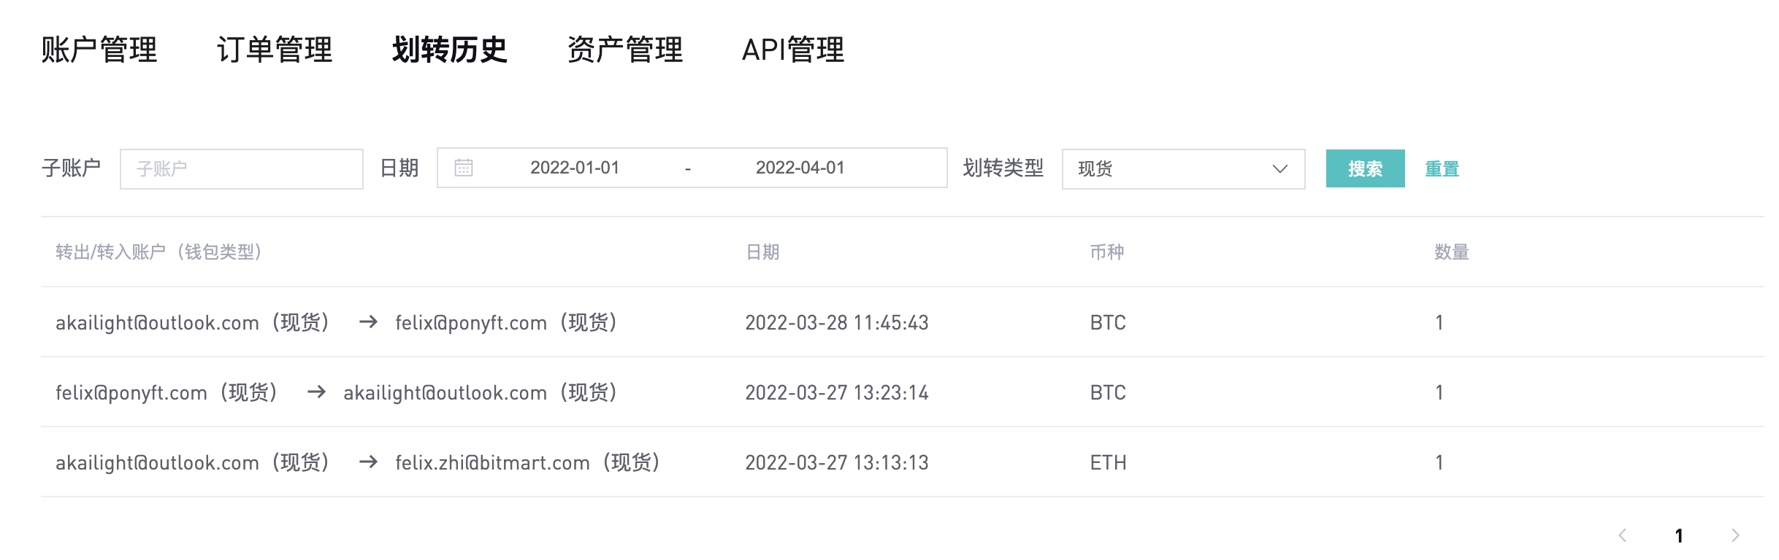
Task: Click the 重置 reset link
Action: [x=1442, y=169]
